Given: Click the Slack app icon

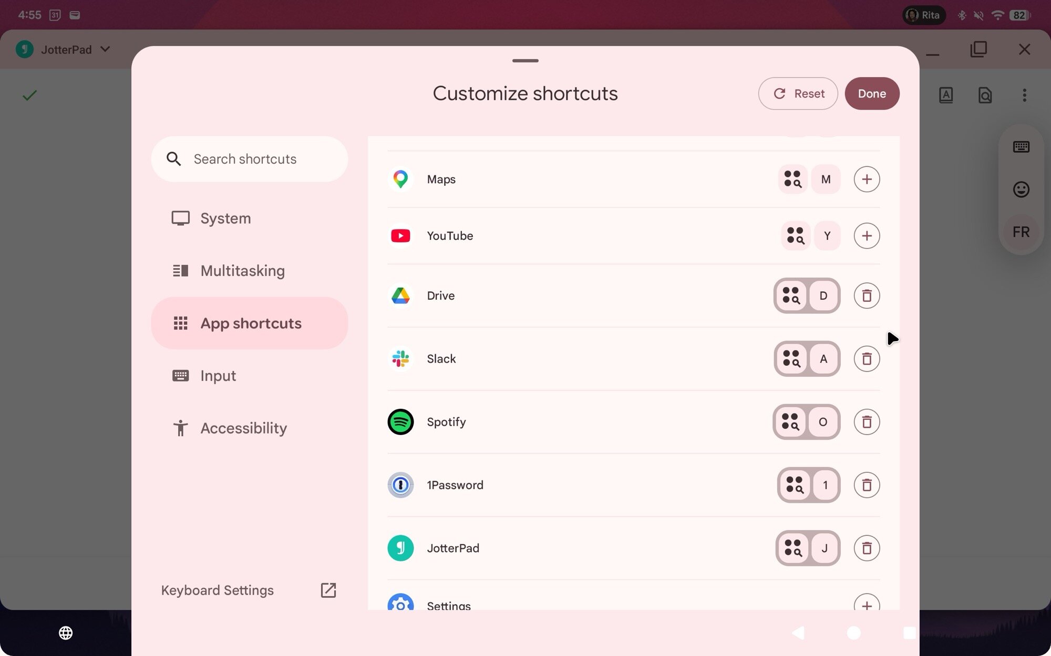Looking at the screenshot, I should [x=400, y=359].
